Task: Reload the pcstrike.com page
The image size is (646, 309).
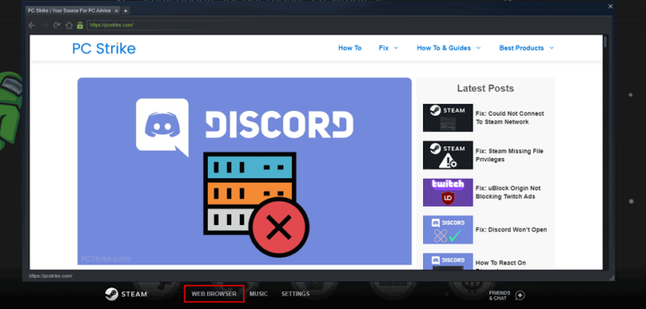Action: click(x=57, y=25)
